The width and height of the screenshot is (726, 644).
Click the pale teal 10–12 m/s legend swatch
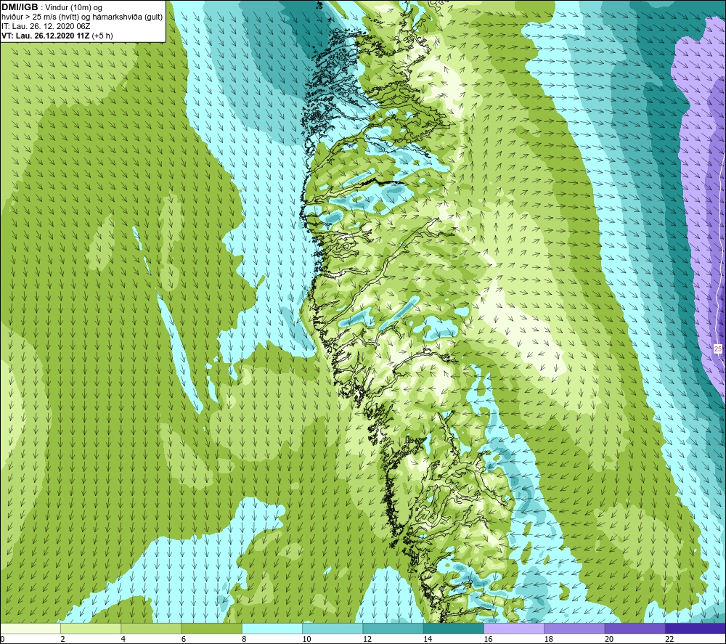tap(333, 628)
